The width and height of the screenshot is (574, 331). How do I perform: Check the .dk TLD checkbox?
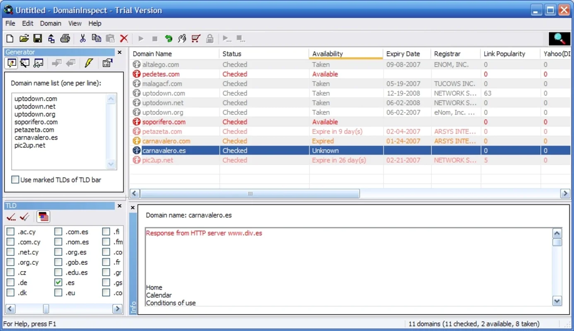pos(10,293)
